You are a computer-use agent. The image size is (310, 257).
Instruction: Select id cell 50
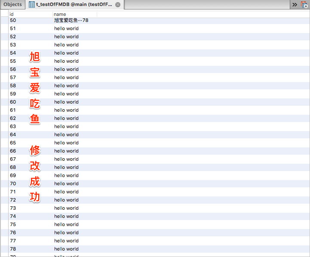point(13,20)
